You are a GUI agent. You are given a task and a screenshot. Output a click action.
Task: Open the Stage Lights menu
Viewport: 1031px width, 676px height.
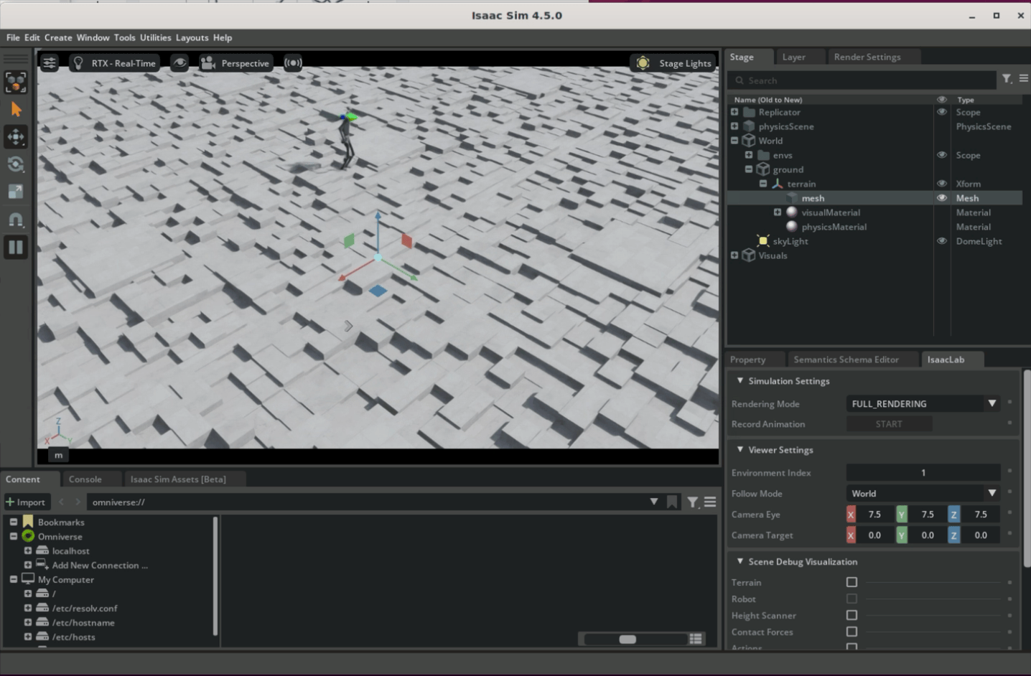click(674, 63)
